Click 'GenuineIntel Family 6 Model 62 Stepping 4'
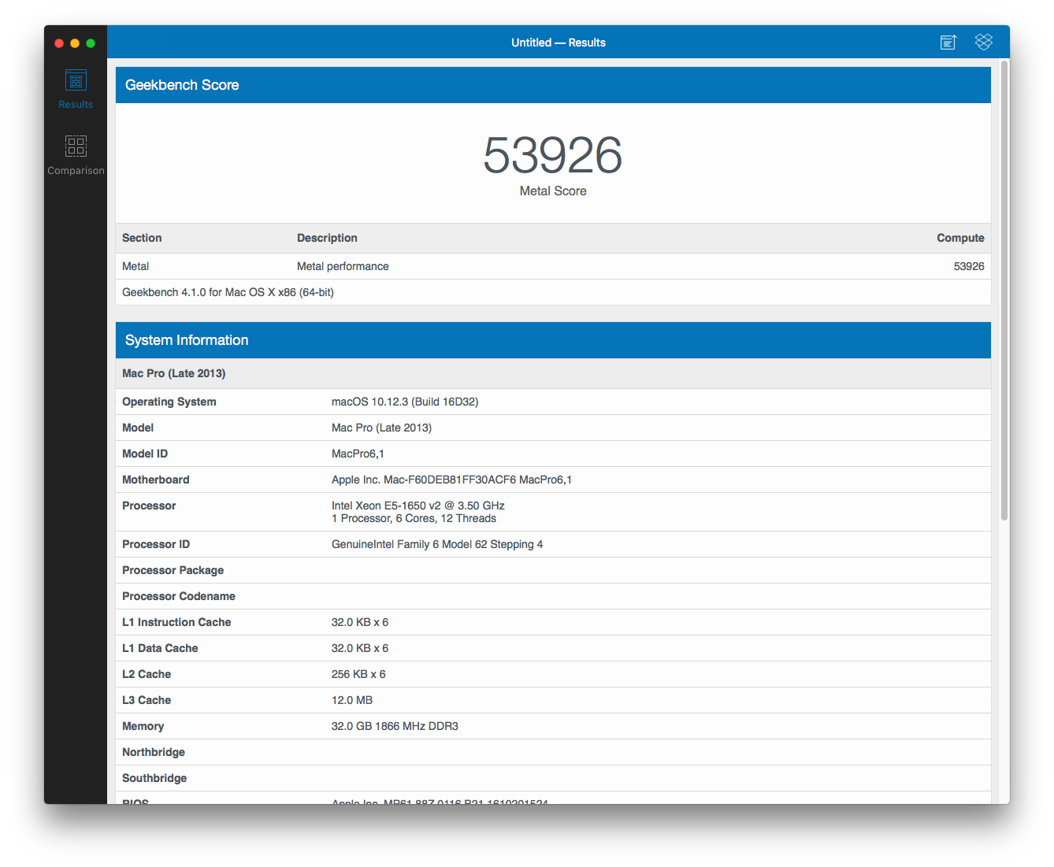Screen dimensions: 1054x867 click(437, 544)
